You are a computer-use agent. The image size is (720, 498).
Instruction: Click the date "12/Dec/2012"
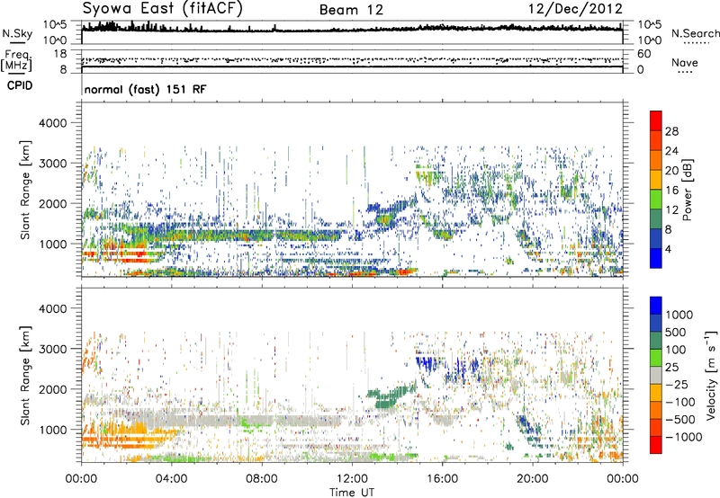tap(576, 9)
